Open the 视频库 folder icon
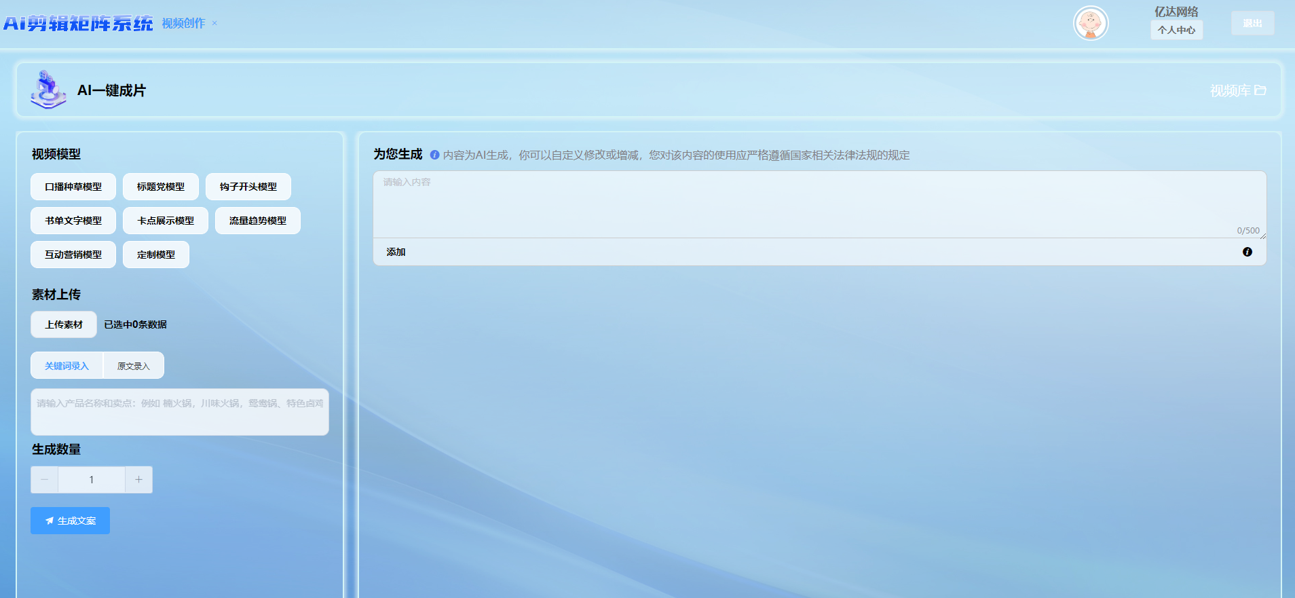The width and height of the screenshot is (1295, 598). [x=1260, y=90]
